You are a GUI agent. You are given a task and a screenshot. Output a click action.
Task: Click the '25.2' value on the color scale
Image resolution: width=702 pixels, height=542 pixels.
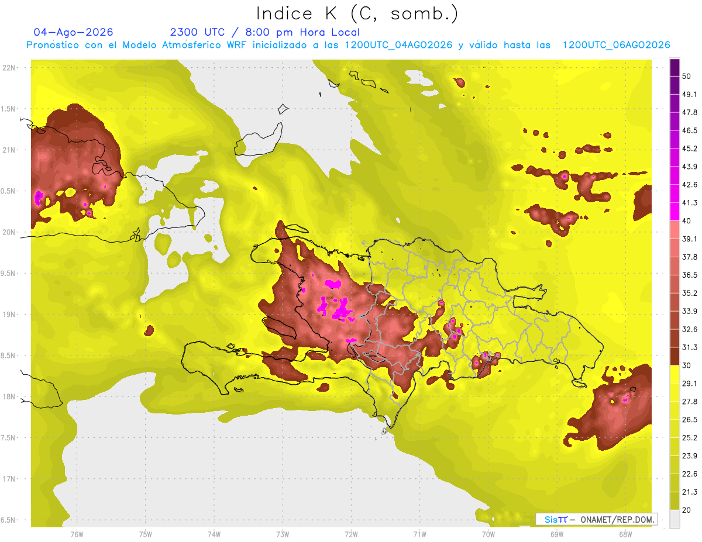point(690,438)
